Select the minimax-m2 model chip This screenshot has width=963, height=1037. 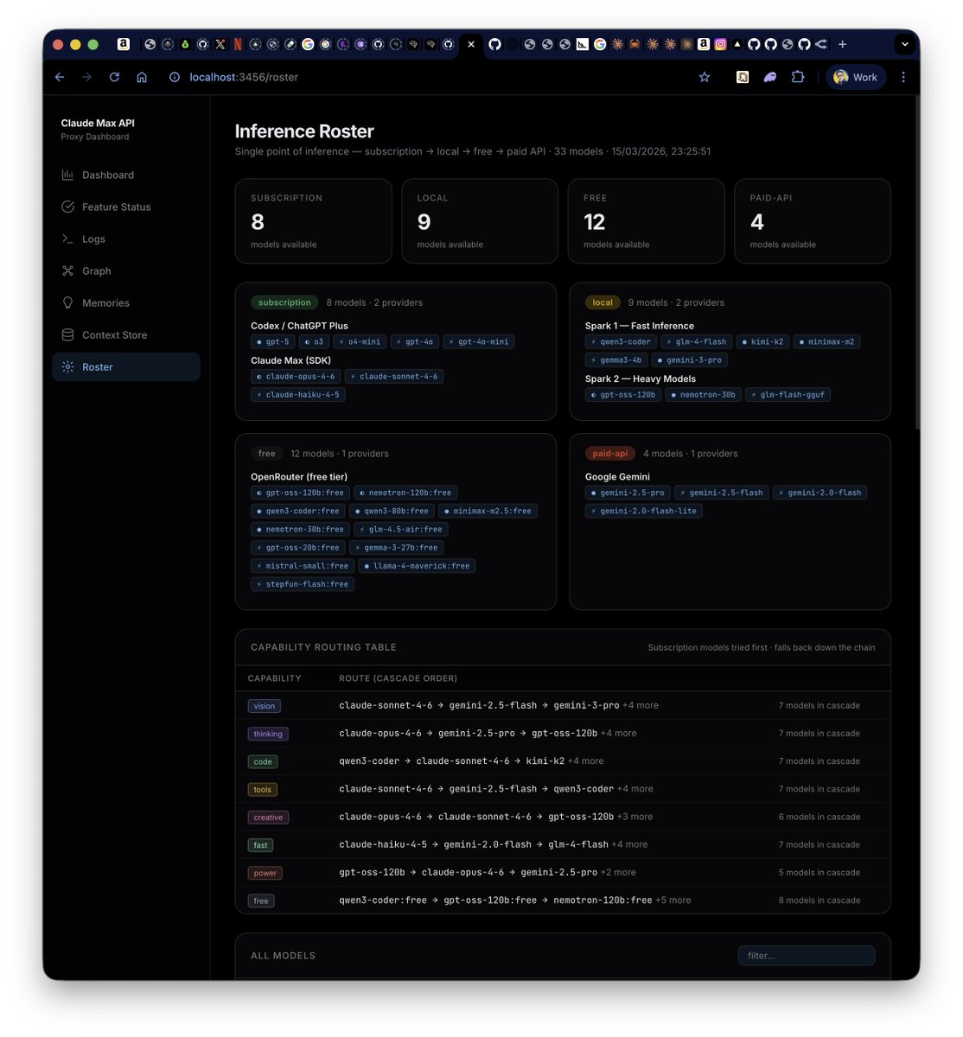coord(826,342)
